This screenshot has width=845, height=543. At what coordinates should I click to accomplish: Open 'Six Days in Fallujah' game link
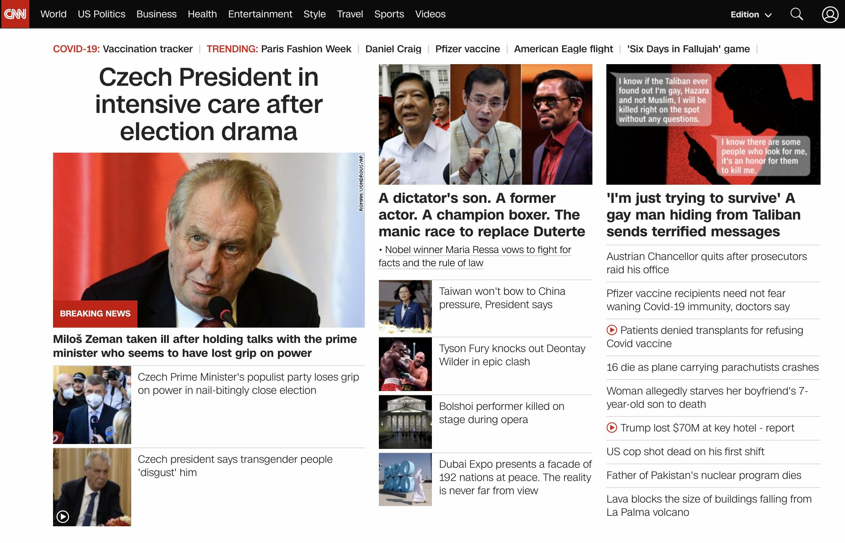tap(688, 49)
